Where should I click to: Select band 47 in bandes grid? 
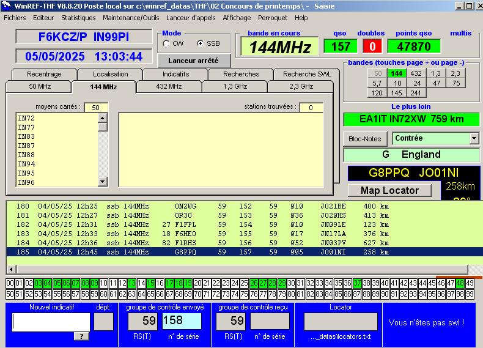click(x=437, y=83)
